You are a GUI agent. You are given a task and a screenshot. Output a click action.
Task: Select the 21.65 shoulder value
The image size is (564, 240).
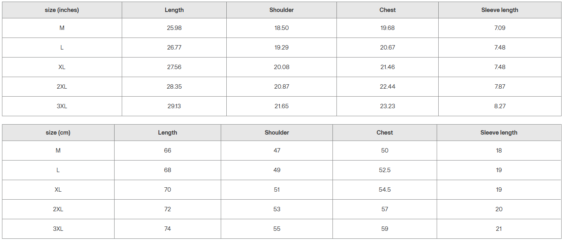pos(281,106)
